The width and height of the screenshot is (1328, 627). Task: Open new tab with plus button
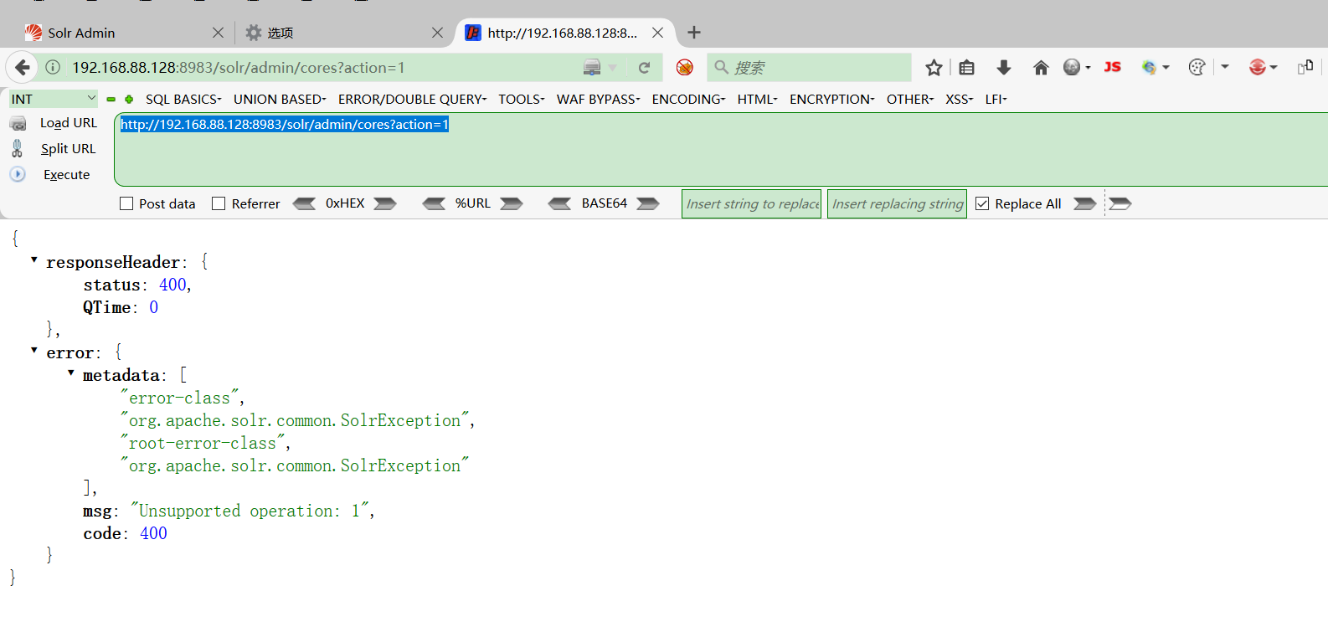click(694, 33)
